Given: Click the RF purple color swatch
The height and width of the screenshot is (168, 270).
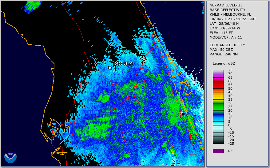Looking at the screenshot, I should point(218,151).
